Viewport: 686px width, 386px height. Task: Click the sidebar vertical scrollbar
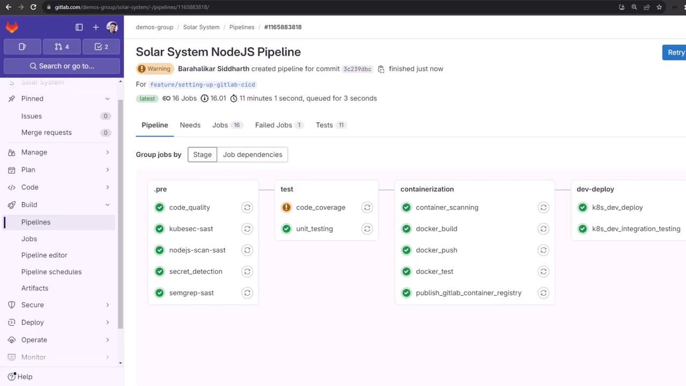[x=121, y=214]
